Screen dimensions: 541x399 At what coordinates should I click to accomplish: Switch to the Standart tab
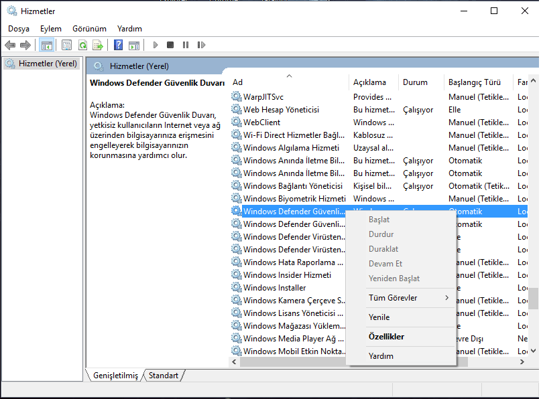pos(164,375)
